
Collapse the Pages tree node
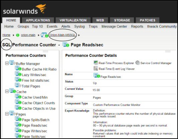tap(7, 114)
